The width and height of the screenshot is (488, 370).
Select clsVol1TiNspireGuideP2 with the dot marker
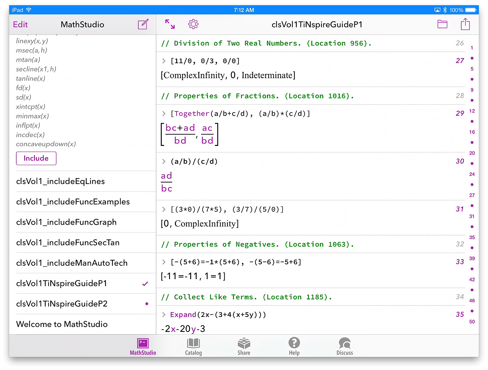(x=62, y=304)
